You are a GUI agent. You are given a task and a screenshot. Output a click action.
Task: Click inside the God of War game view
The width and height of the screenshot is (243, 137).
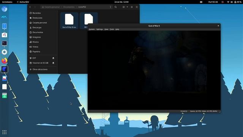[x=154, y=70]
